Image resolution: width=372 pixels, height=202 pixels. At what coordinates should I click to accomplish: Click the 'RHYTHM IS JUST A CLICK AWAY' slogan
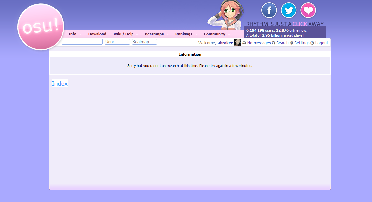click(285, 24)
